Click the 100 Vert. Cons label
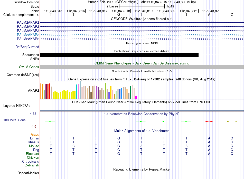The height and width of the screenshot is (179, 244). point(14,120)
